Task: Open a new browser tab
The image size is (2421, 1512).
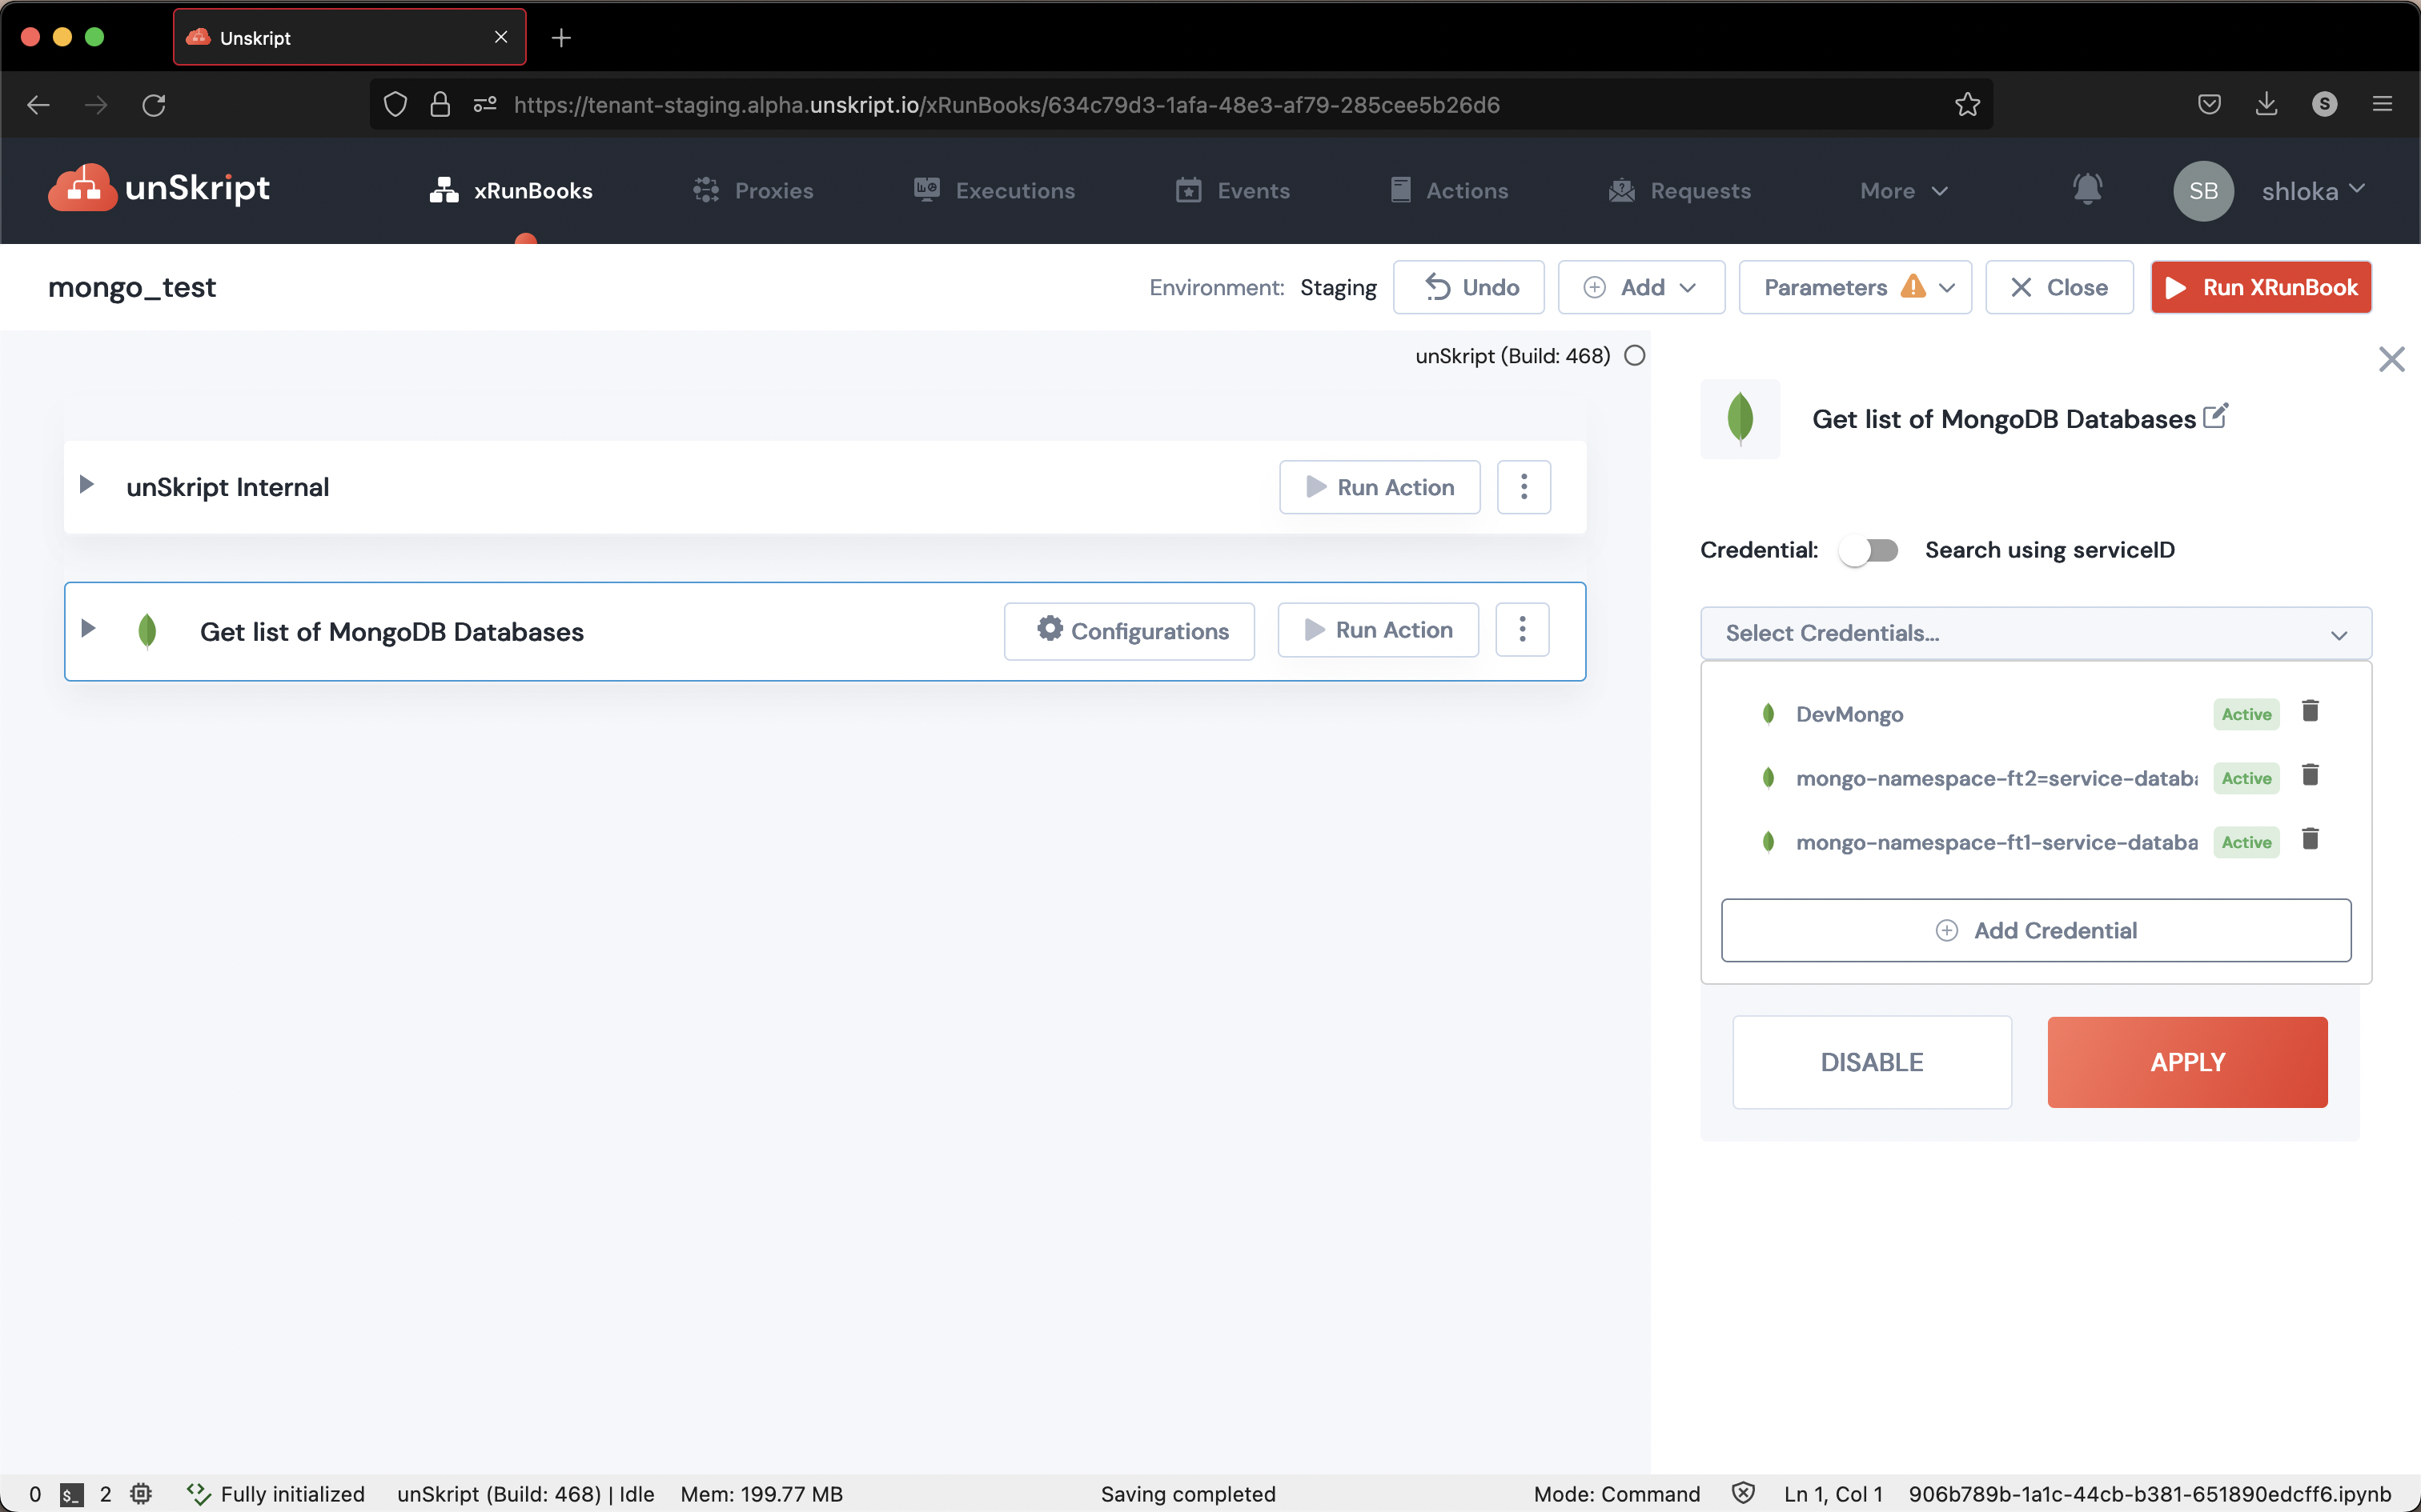Action: pyautogui.click(x=561, y=38)
